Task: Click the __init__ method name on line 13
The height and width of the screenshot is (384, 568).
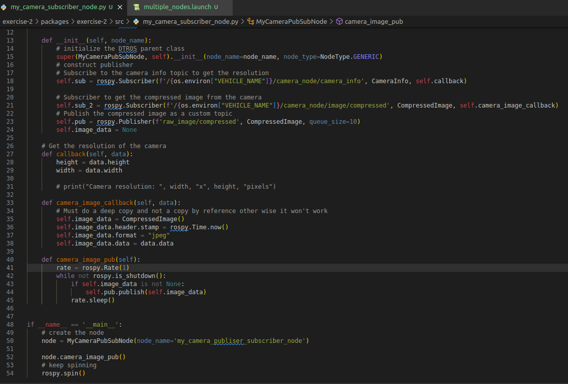Action: click(x=71, y=41)
